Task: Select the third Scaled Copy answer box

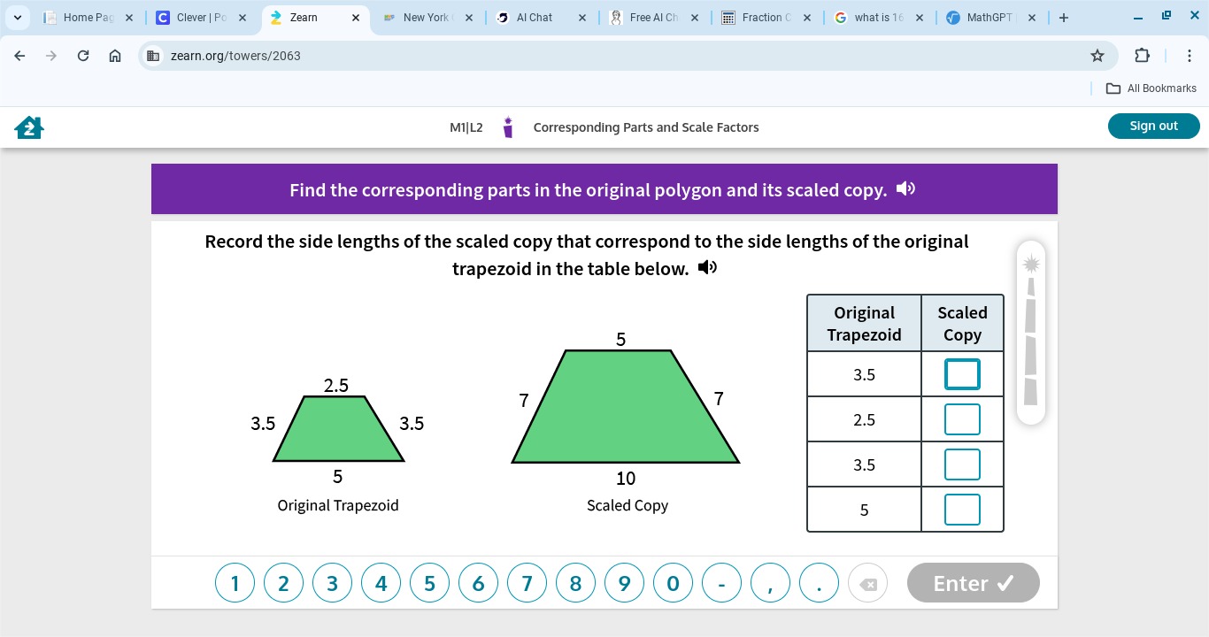Action: tap(962, 464)
